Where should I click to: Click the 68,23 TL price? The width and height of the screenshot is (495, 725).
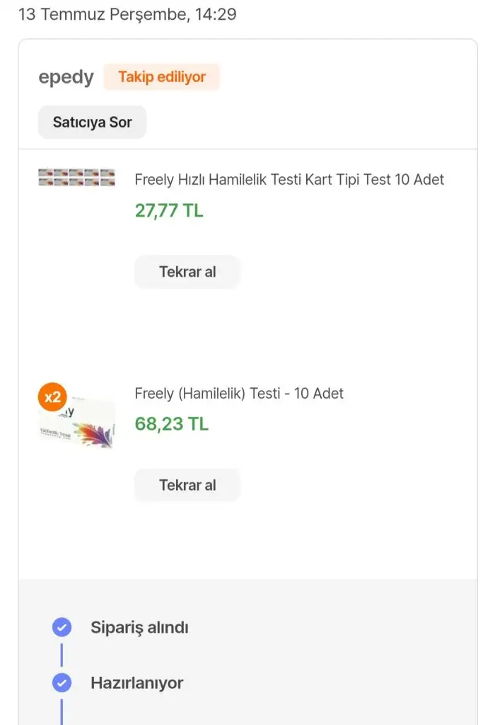[x=172, y=424]
